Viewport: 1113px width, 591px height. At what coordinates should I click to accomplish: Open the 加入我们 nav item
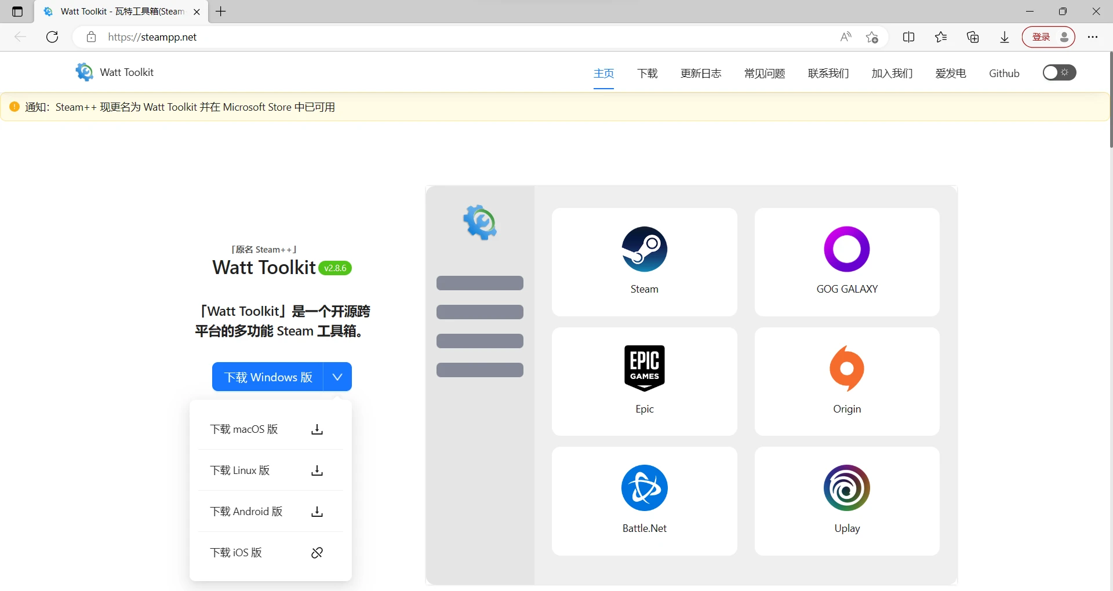[x=892, y=73]
